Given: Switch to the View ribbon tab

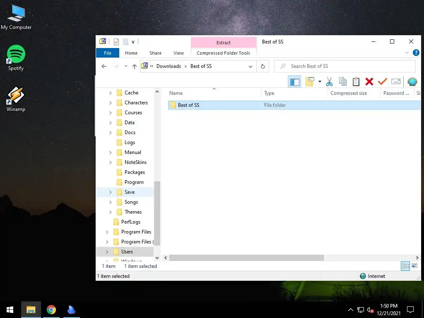Looking at the screenshot, I should [x=178, y=53].
